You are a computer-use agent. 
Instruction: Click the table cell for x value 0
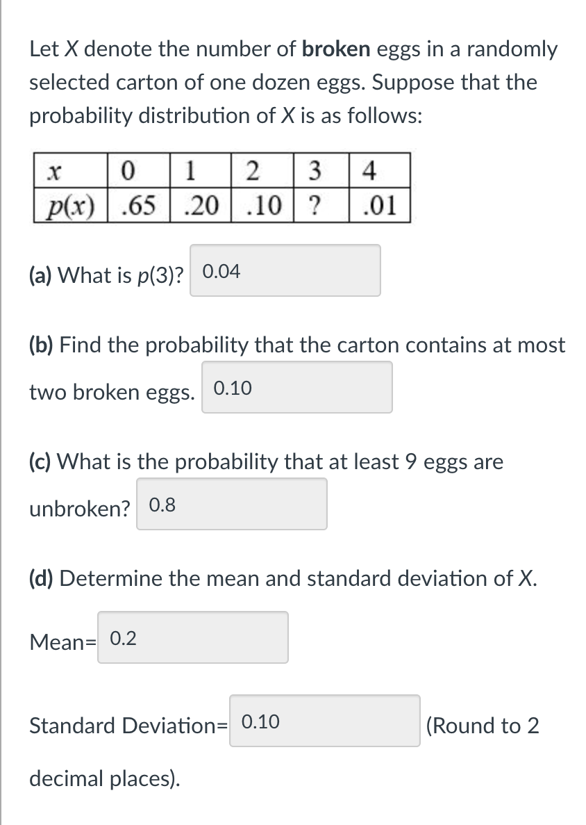(127, 170)
